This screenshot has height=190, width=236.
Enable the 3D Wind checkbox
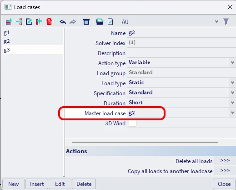(x=132, y=123)
